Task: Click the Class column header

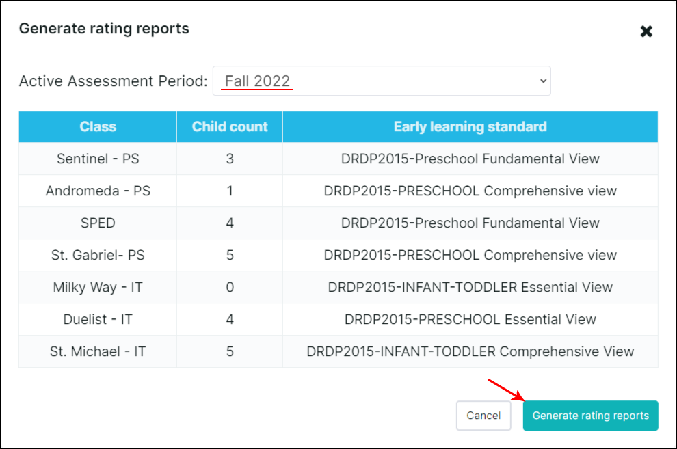Action: pyautogui.click(x=98, y=126)
